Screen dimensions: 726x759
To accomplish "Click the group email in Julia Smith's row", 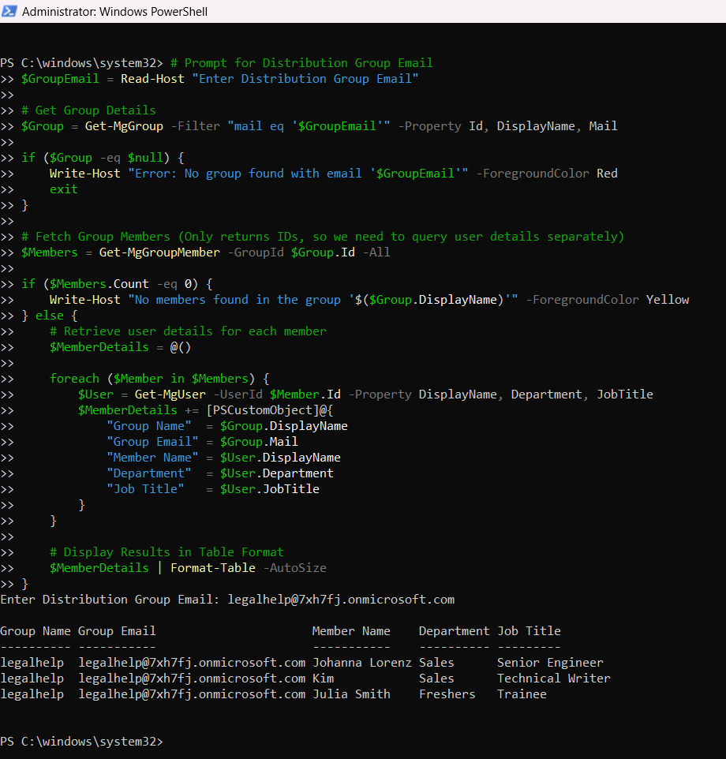I will (x=192, y=694).
